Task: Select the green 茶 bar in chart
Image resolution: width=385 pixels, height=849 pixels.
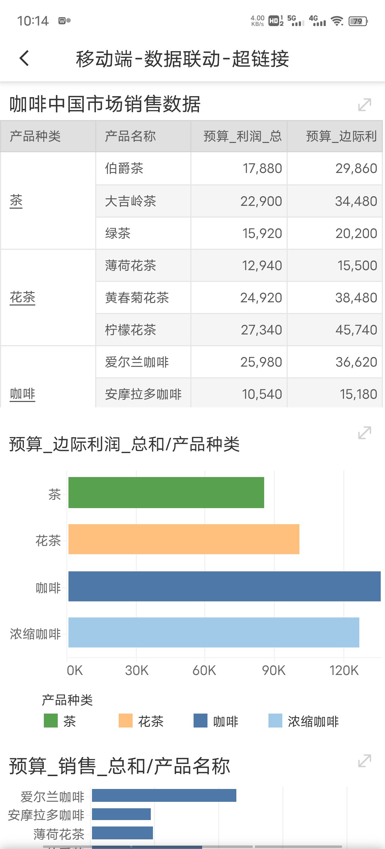Action: (166, 492)
